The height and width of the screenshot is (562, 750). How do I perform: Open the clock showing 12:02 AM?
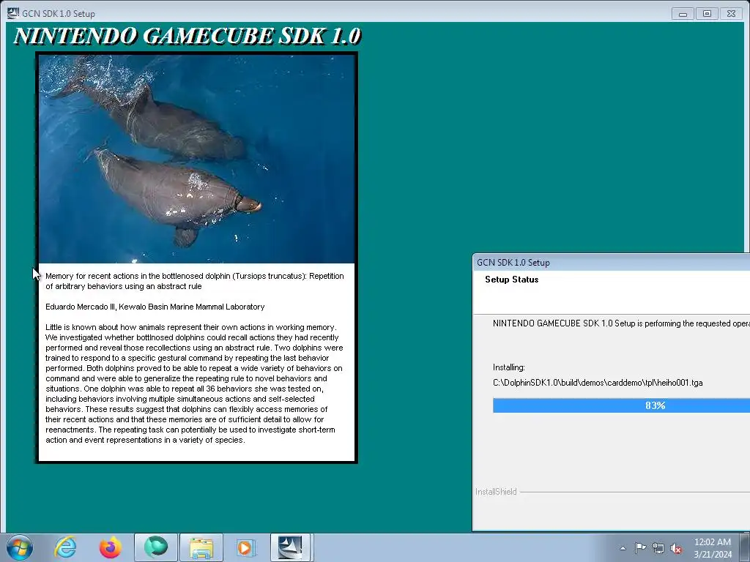[712, 542]
